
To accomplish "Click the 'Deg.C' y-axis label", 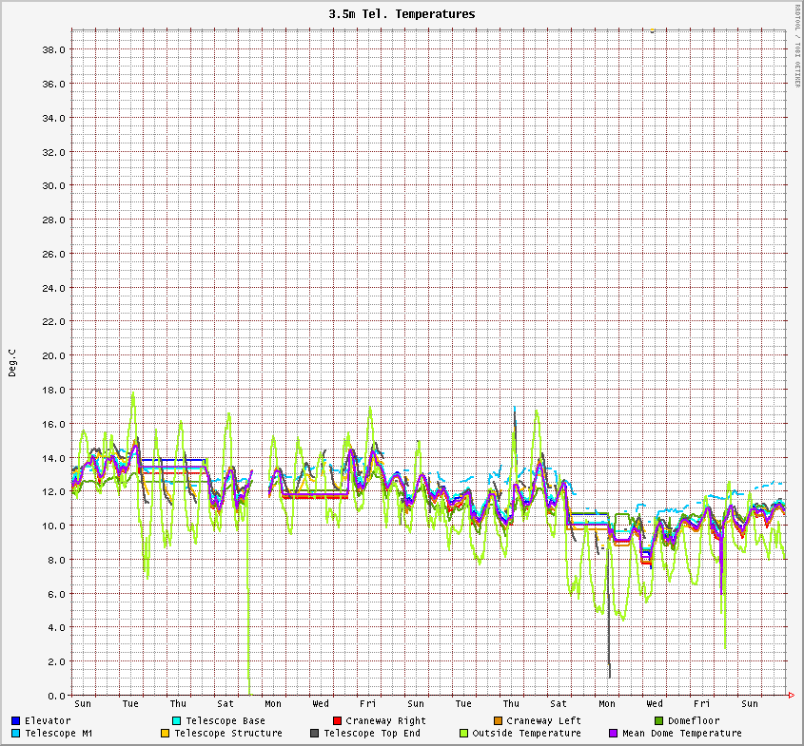I will tap(12, 362).
